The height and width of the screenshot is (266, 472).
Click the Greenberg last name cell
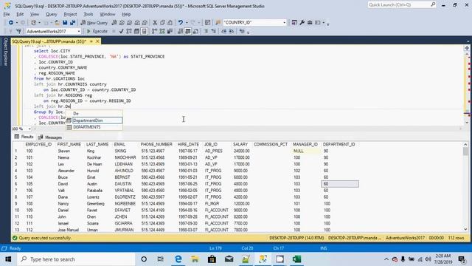tap(96, 204)
